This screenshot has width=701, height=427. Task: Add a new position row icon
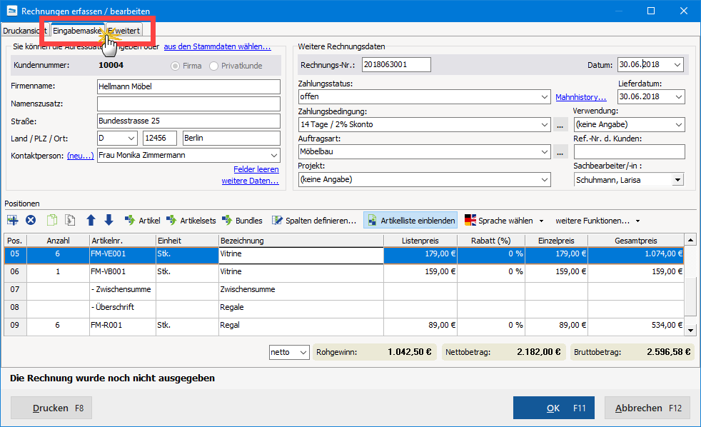click(13, 220)
